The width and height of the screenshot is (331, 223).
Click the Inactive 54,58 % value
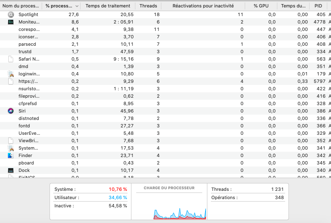pyautogui.click(x=118, y=206)
